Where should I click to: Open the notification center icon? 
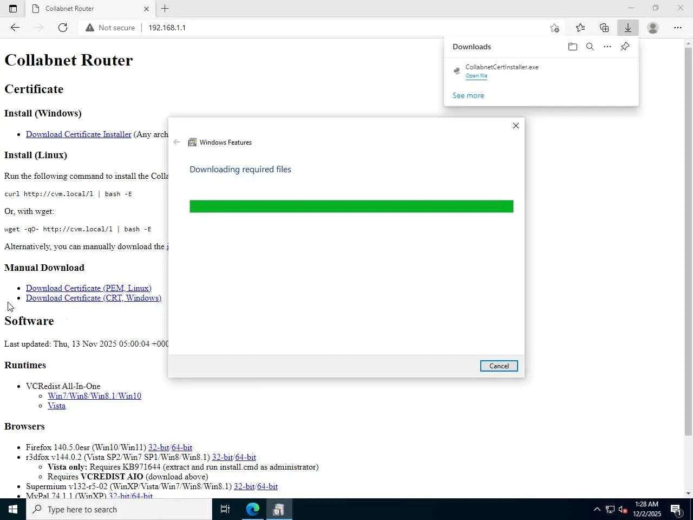(676, 509)
